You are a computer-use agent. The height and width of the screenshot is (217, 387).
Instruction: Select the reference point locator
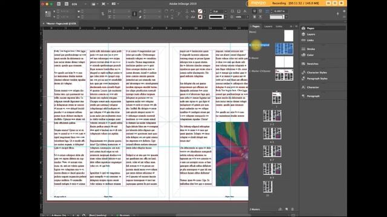coord(48,14)
